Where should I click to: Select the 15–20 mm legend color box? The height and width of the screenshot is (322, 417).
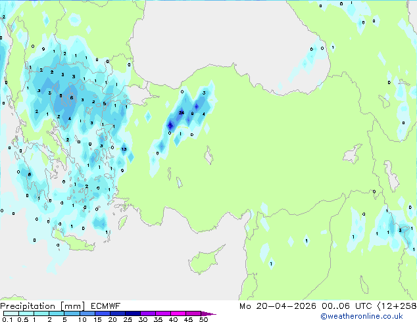click(x=102, y=313)
